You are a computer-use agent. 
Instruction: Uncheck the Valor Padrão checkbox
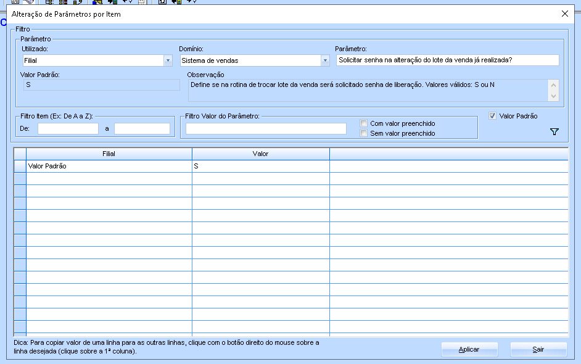492,116
